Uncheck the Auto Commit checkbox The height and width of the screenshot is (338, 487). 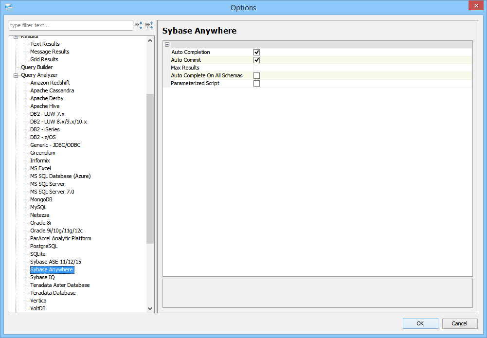click(256, 60)
